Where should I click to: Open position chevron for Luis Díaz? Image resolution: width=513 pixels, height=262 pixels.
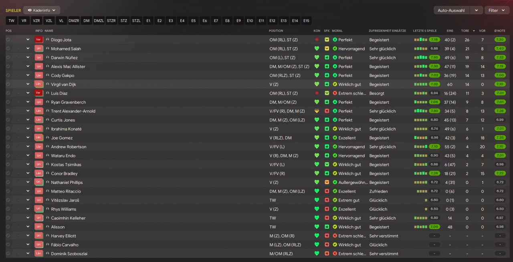(28, 93)
